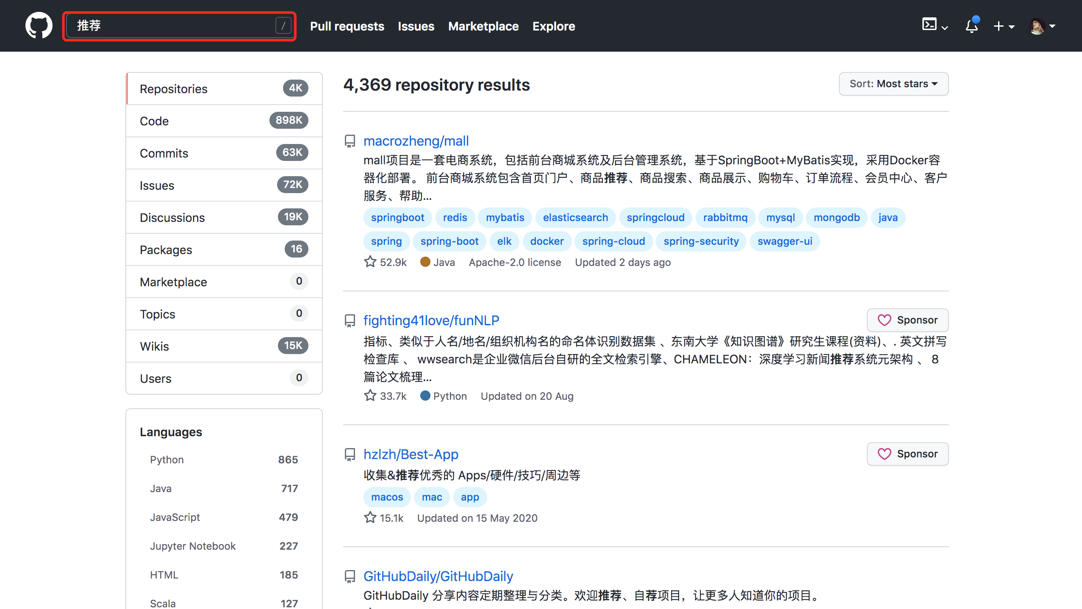Click the star icon for macrozheng/mall
Image resolution: width=1082 pixels, height=609 pixels.
(370, 262)
